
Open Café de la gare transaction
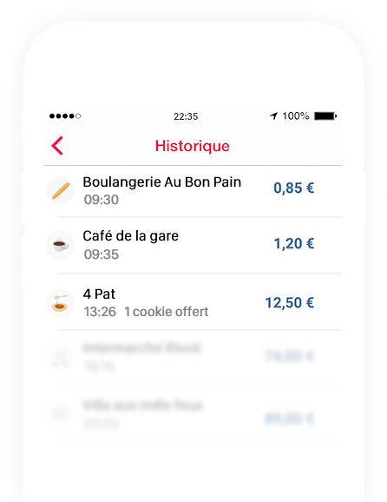193,245
